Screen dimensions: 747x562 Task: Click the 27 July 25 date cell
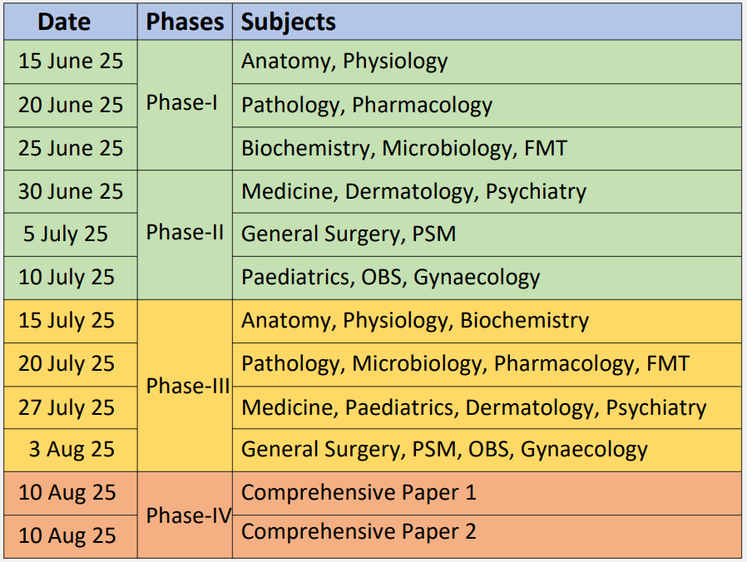[67, 407]
